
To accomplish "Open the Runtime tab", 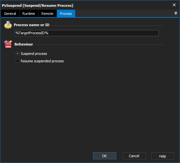I will pos(29,14).
